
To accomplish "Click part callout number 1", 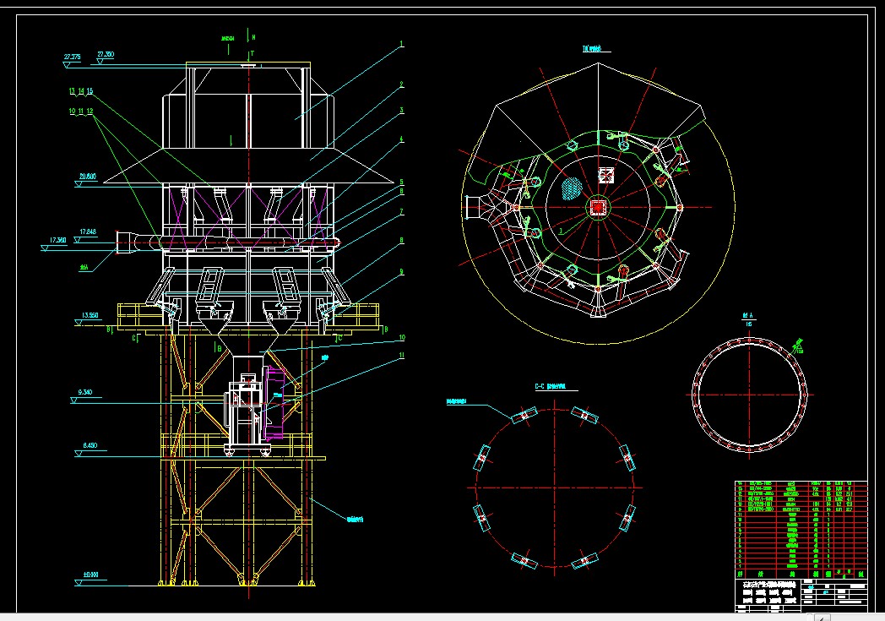I will 402,44.
